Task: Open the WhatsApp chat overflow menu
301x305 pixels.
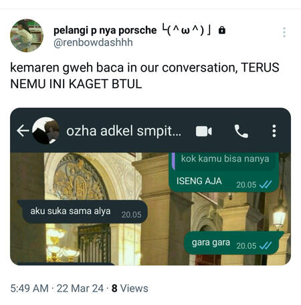Action: (274, 131)
